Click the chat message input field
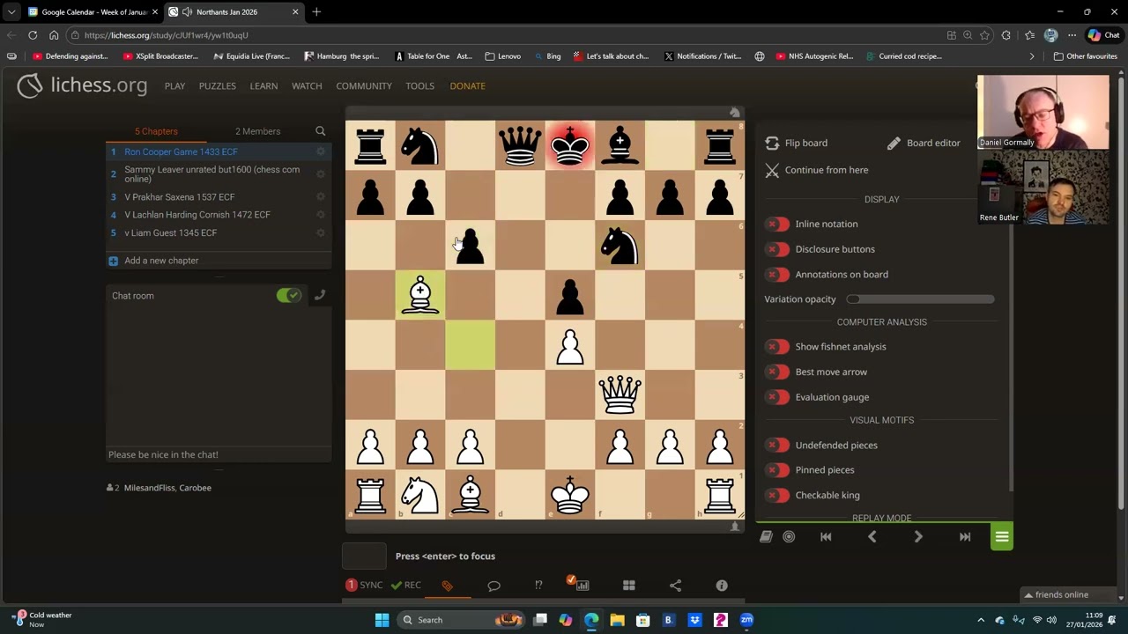Screen dimensions: 1128x634 (x=219, y=454)
